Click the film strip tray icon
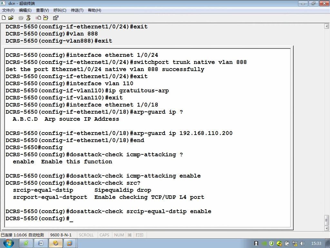 pyautogui.click(x=256, y=243)
